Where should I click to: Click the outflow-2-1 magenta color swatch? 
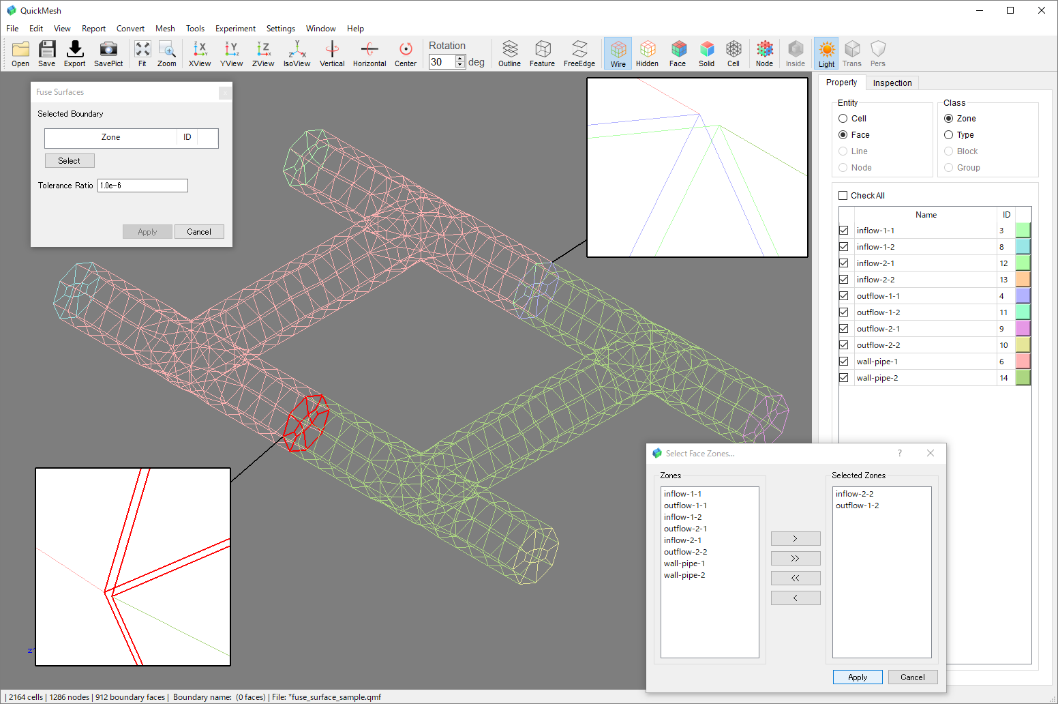[1023, 329]
